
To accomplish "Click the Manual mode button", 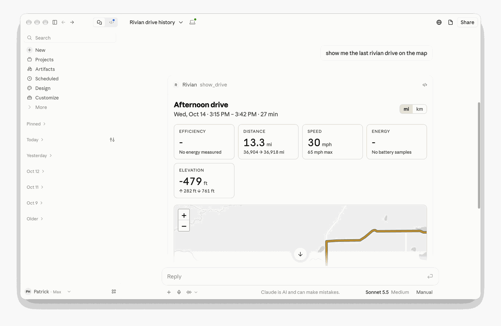I will coord(424,292).
